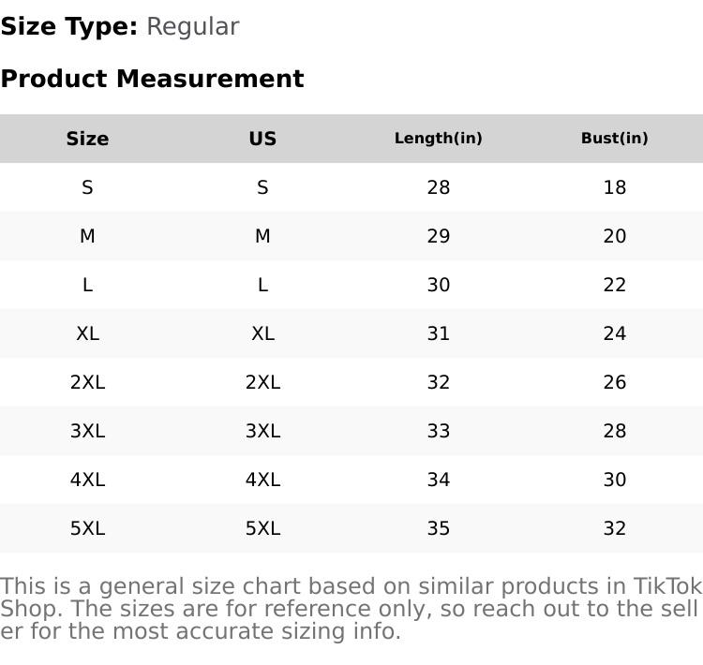The height and width of the screenshot is (665, 703).
Task: Select the S size row label
Action: 87,187
